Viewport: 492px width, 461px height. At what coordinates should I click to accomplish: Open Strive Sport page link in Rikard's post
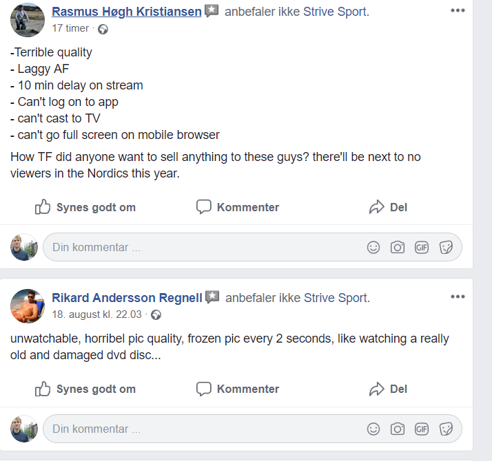(336, 298)
